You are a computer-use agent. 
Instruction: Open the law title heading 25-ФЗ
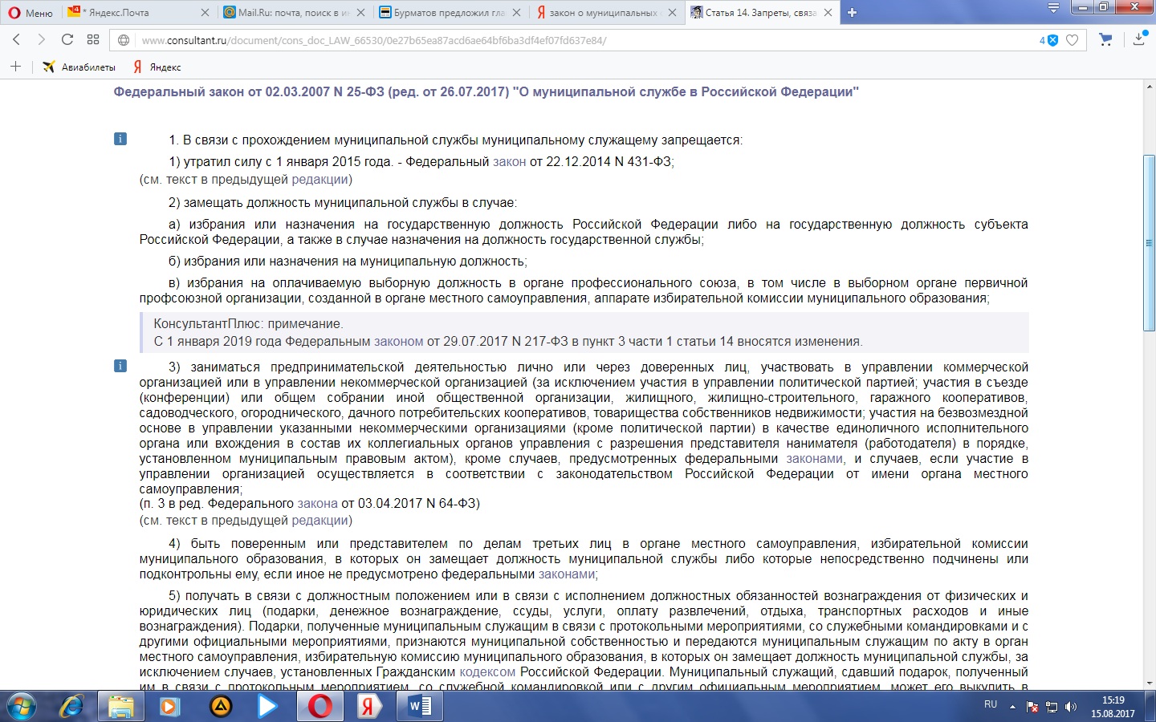click(486, 92)
